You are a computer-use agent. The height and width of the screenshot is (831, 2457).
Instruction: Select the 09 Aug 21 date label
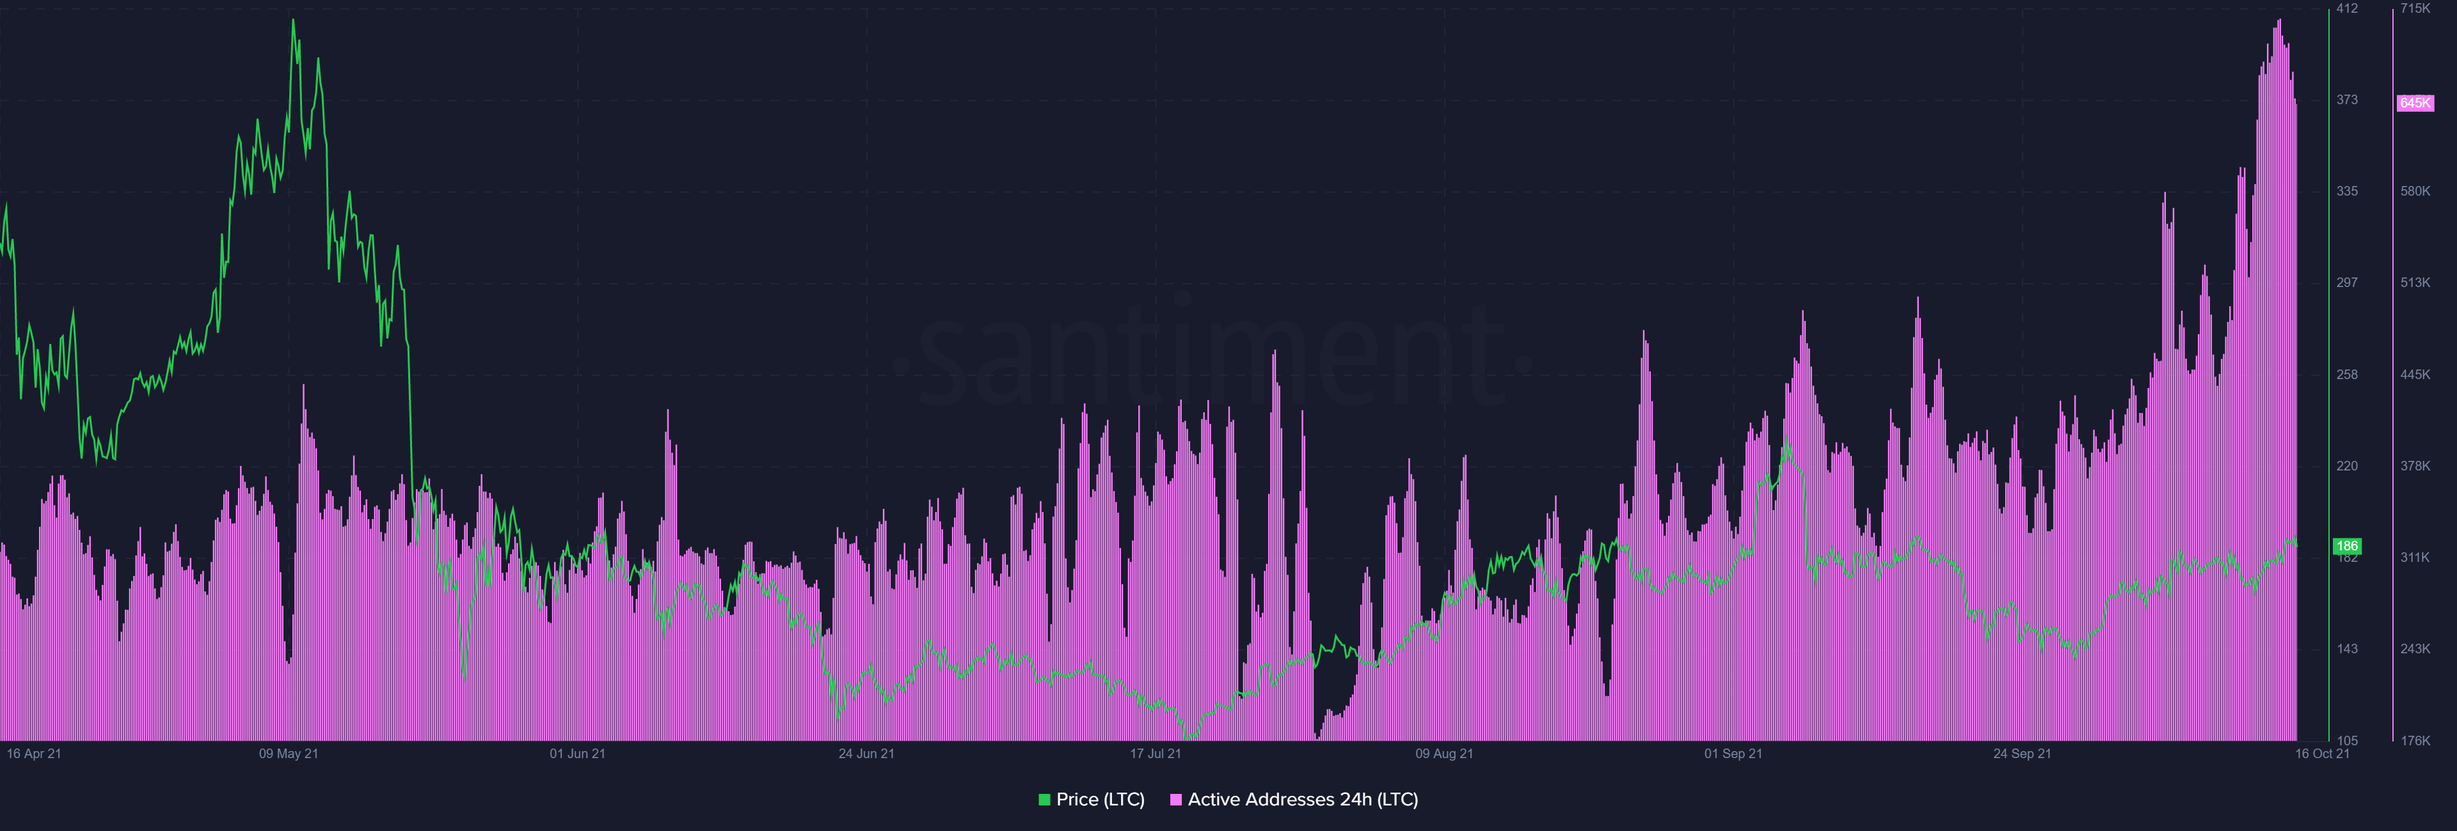(1444, 754)
